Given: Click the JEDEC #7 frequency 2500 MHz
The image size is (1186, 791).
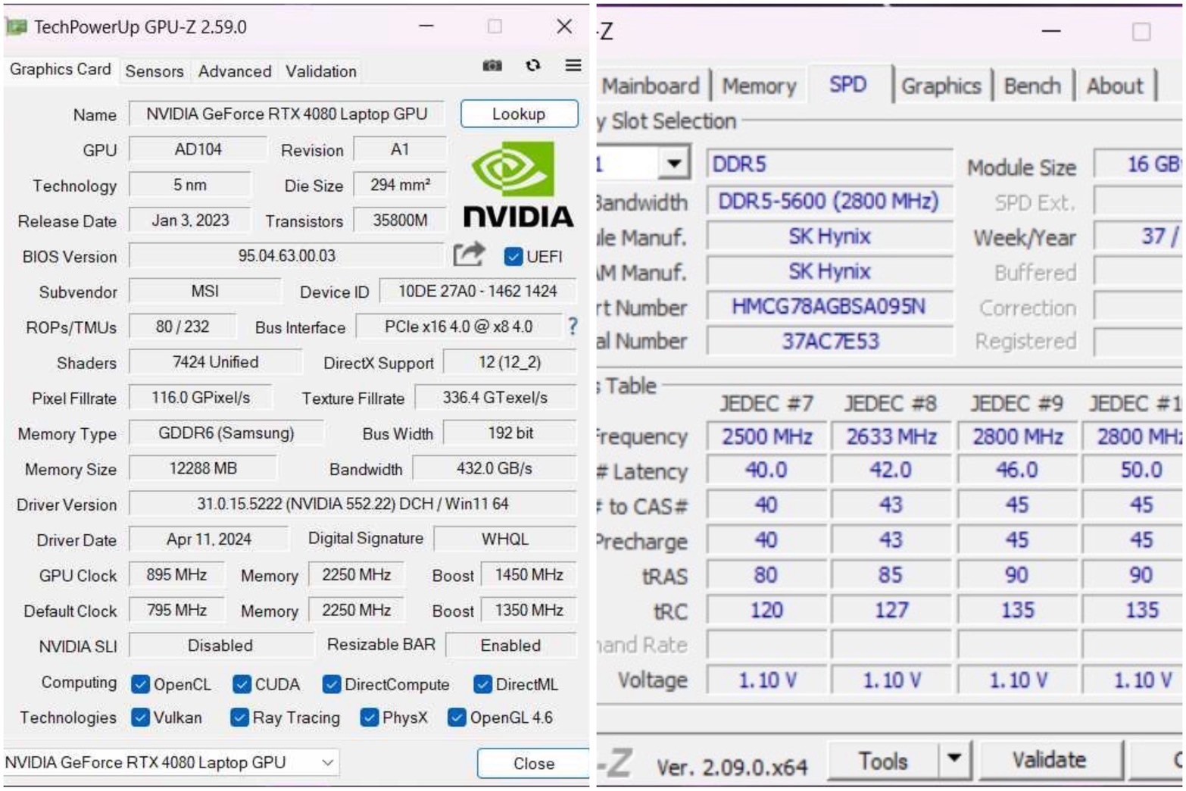Looking at the screenshot, I should tap(766, 436).
